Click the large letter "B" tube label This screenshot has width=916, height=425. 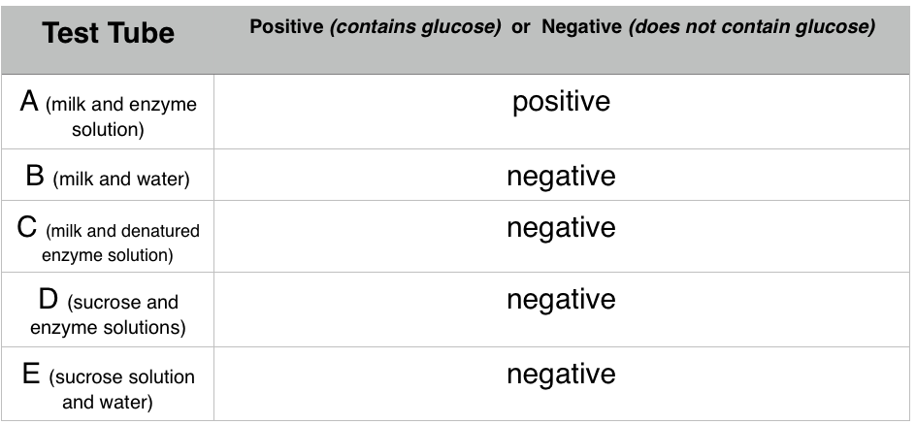tap(36, 177)
